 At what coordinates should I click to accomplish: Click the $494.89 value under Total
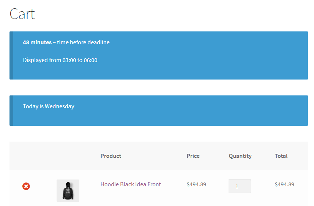[x=284, y=184]
